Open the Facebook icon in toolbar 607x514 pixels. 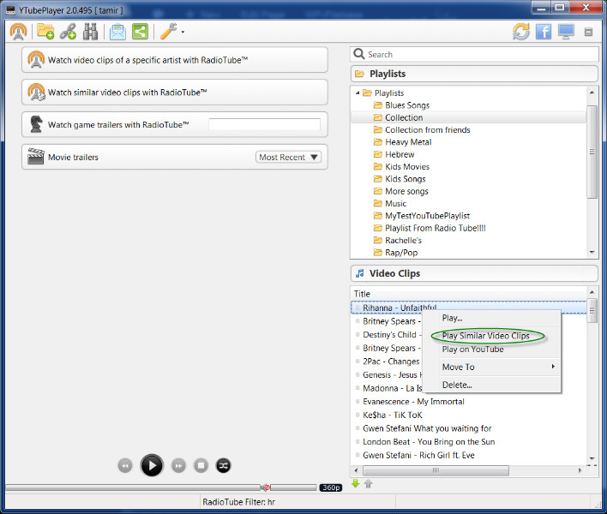coord(544,32)
